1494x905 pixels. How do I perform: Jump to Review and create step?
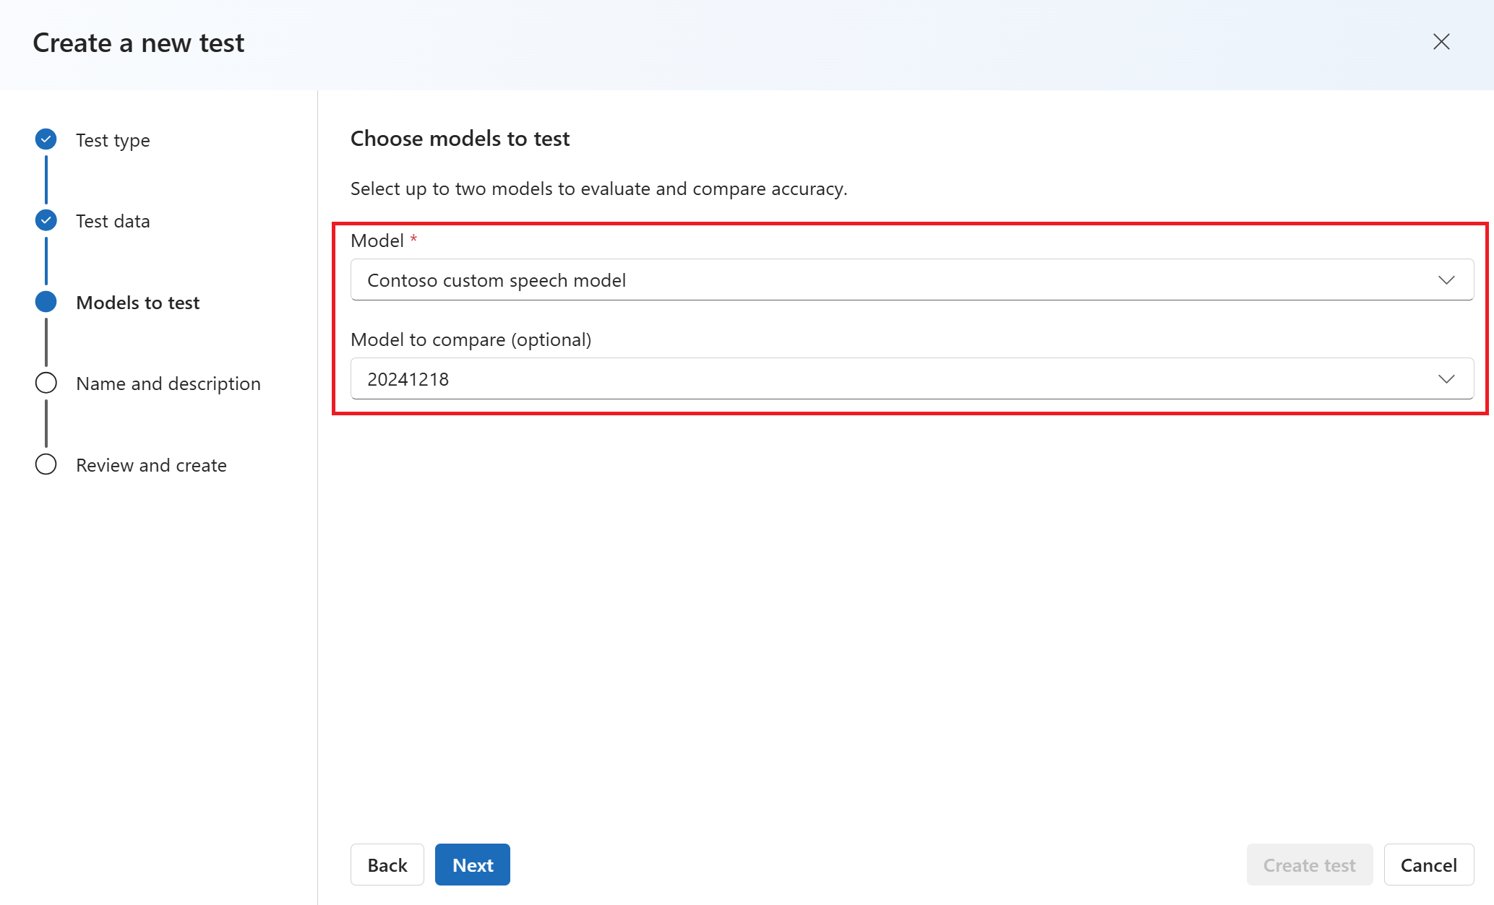pos(151,465)
